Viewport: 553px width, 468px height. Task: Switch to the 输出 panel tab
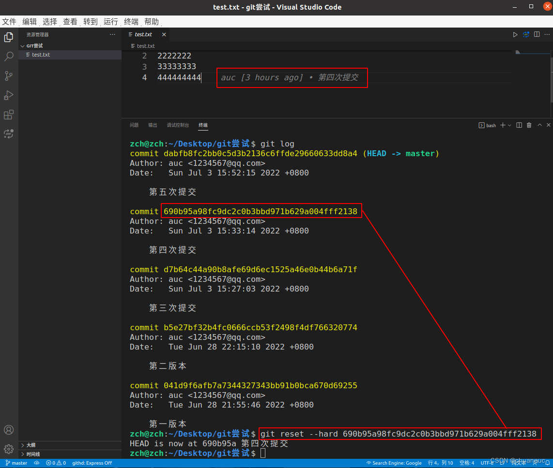coord(153,125)
